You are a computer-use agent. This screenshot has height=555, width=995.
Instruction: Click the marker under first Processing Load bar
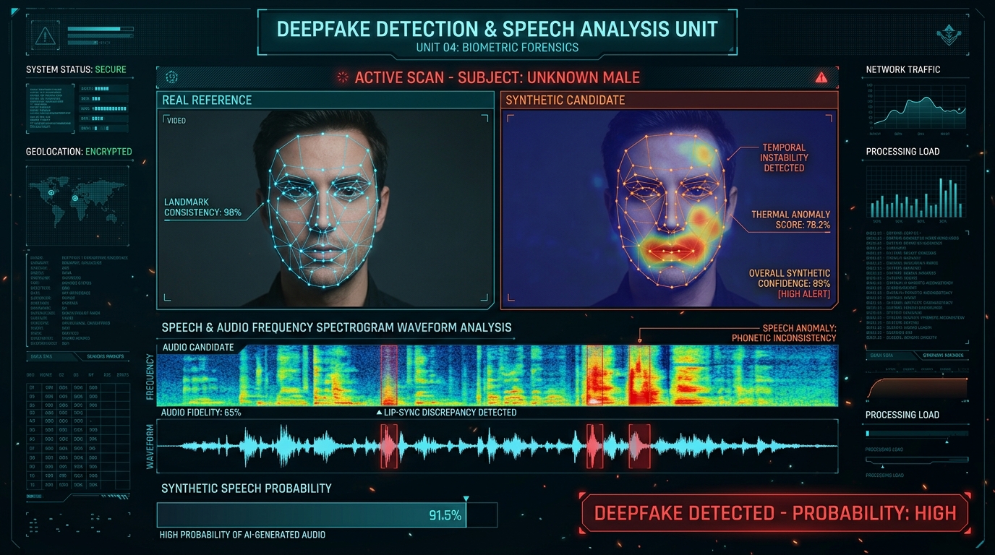[947, 441]
